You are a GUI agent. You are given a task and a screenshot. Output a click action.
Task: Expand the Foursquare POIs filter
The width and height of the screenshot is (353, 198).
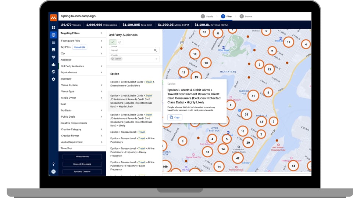[x=101, y=41]
